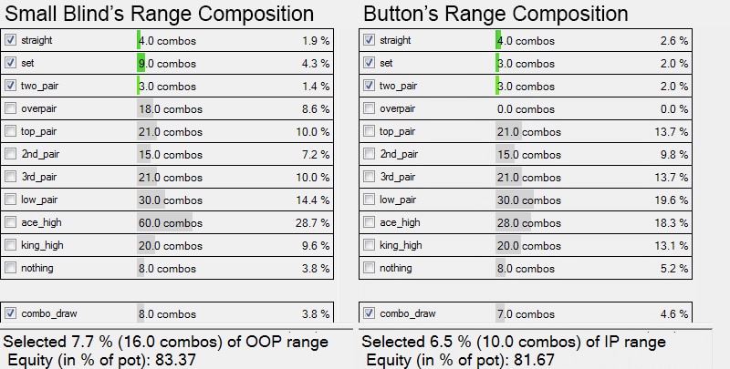Image resolution: width=730 pixels, height=369 pixels.
Task: Click the Small Blind's Range Composition heading
Action: (159, 14)
